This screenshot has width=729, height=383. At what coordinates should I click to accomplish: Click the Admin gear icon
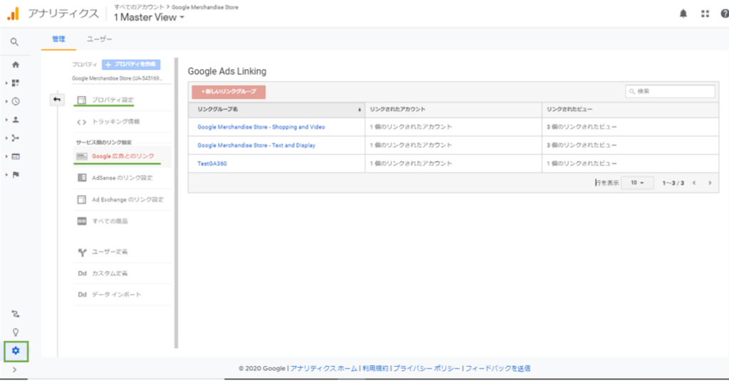pyautogui.click(x=16, y=351)
